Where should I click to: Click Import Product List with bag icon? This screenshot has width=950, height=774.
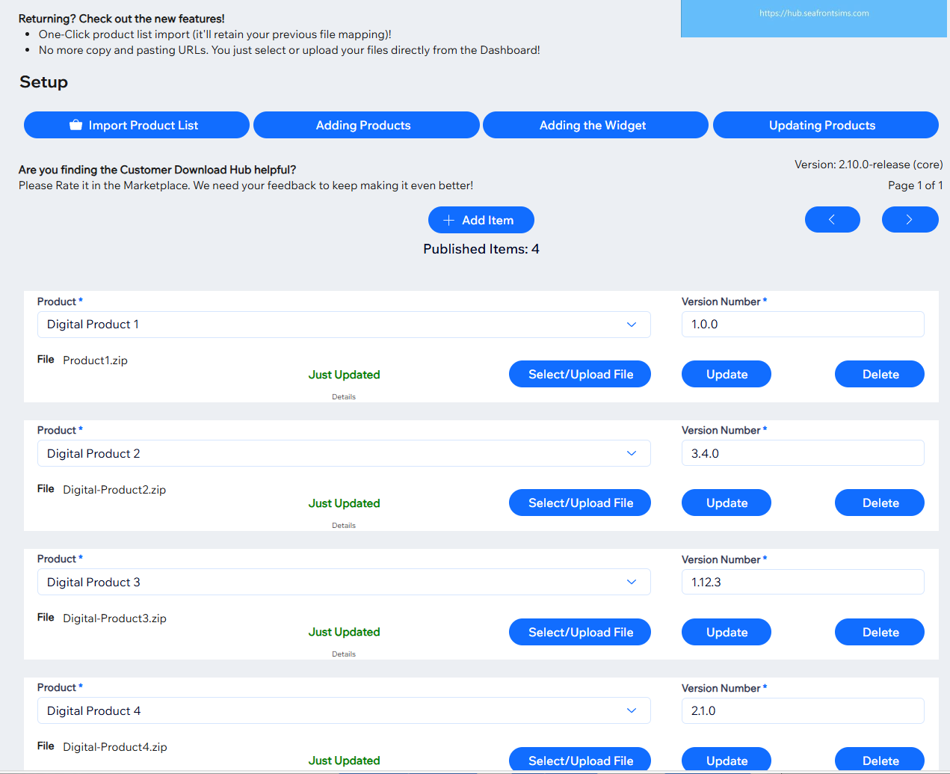pos(136,125)
